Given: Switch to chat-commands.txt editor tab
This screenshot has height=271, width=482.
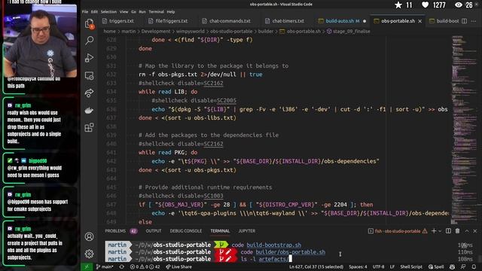Looking at the screenshot, I should [226, 21].
